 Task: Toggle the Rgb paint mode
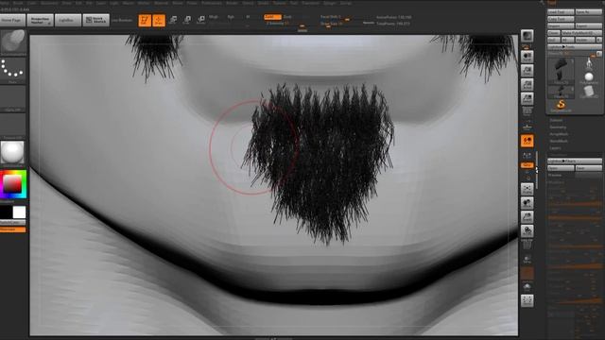231,17
